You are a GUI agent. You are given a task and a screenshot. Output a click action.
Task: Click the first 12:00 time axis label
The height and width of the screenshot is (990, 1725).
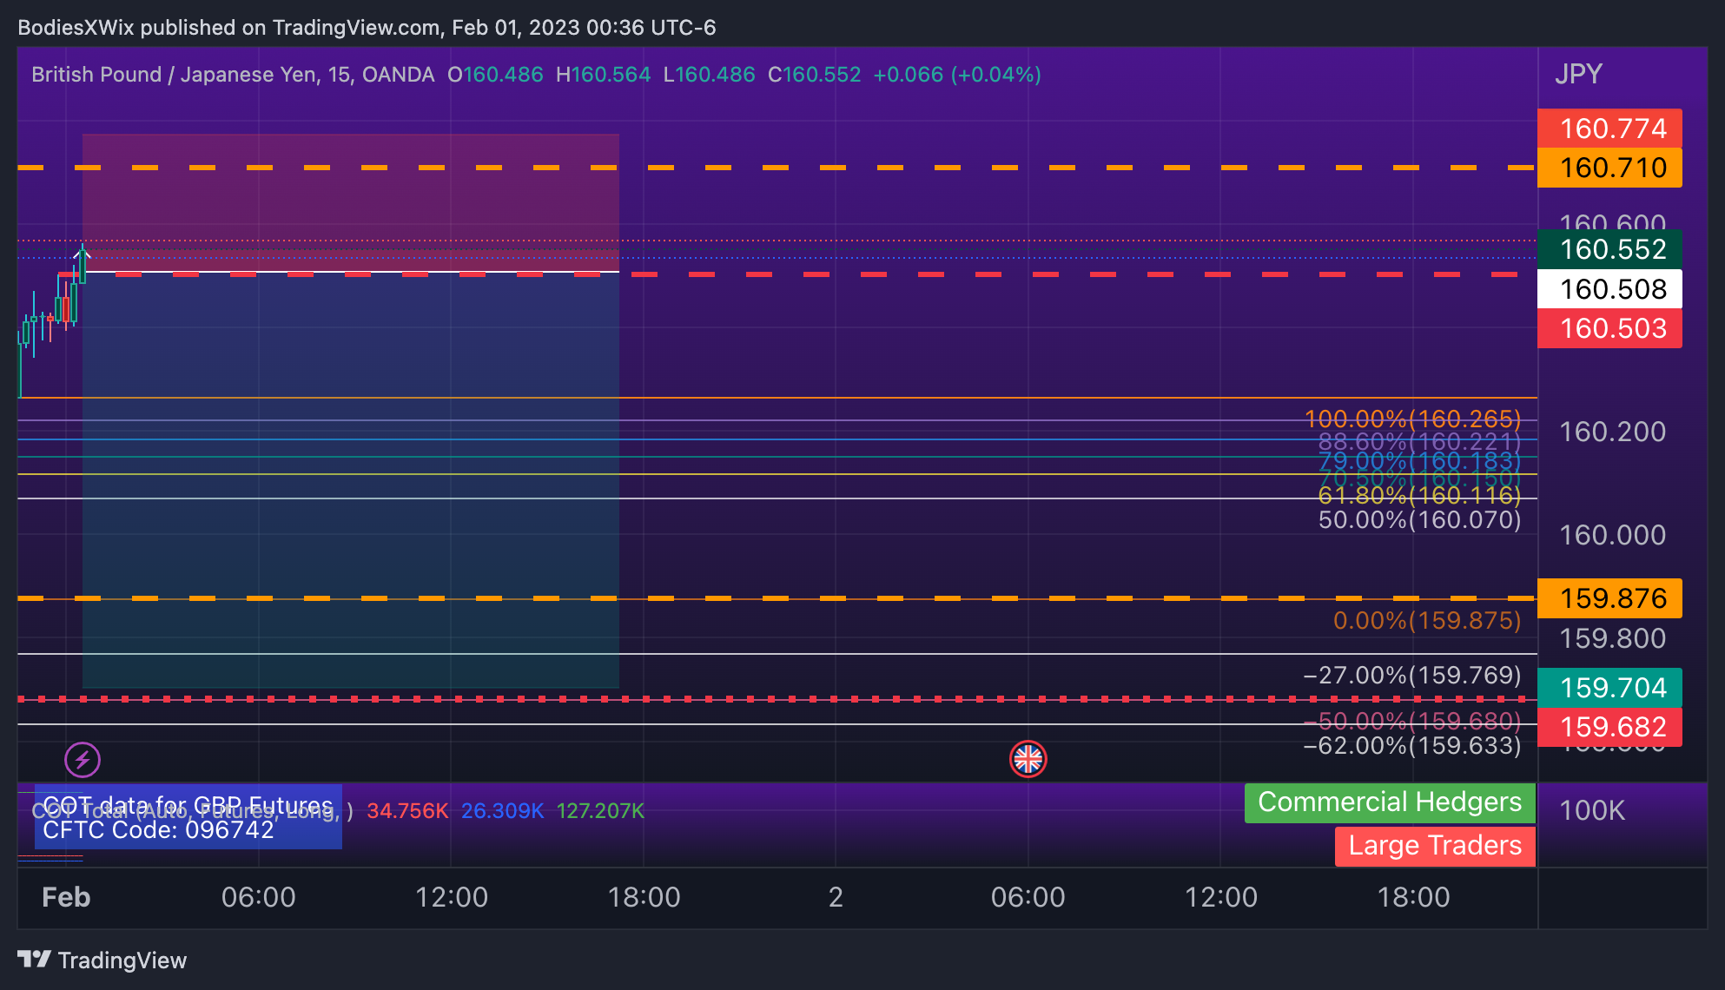click(452, 897)
